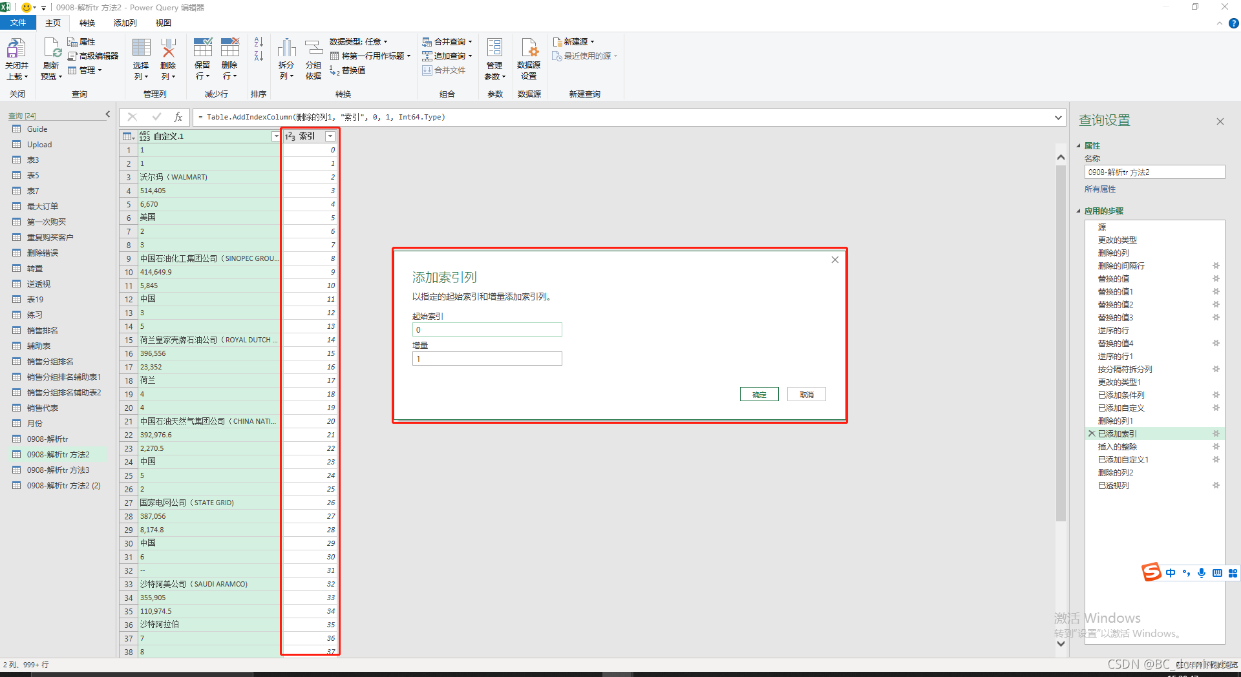Open settings gear for 删除的间隔行 step

[x=1216, y=266]
